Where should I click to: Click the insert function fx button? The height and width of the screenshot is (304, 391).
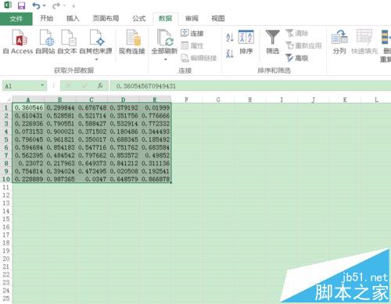click(100, 85)
